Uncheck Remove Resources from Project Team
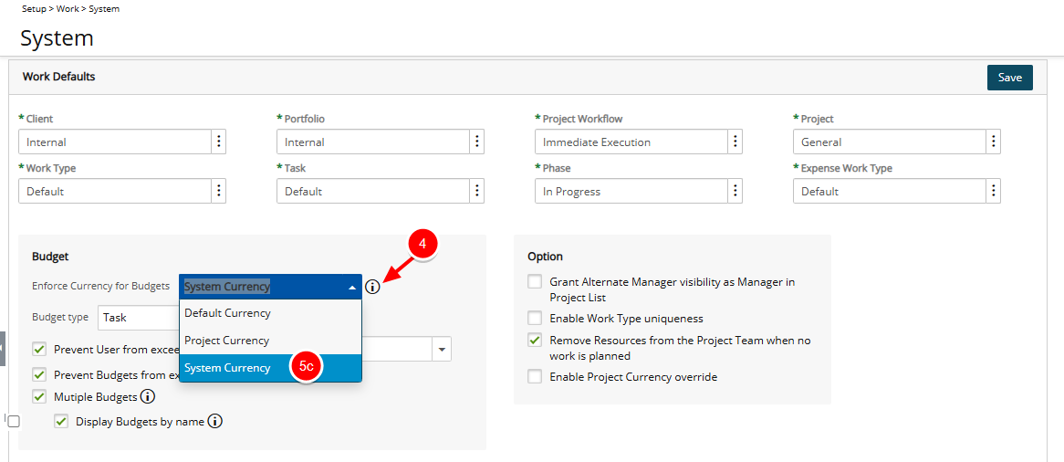This screenshot has height=462, width=1064. coord(535,341)
